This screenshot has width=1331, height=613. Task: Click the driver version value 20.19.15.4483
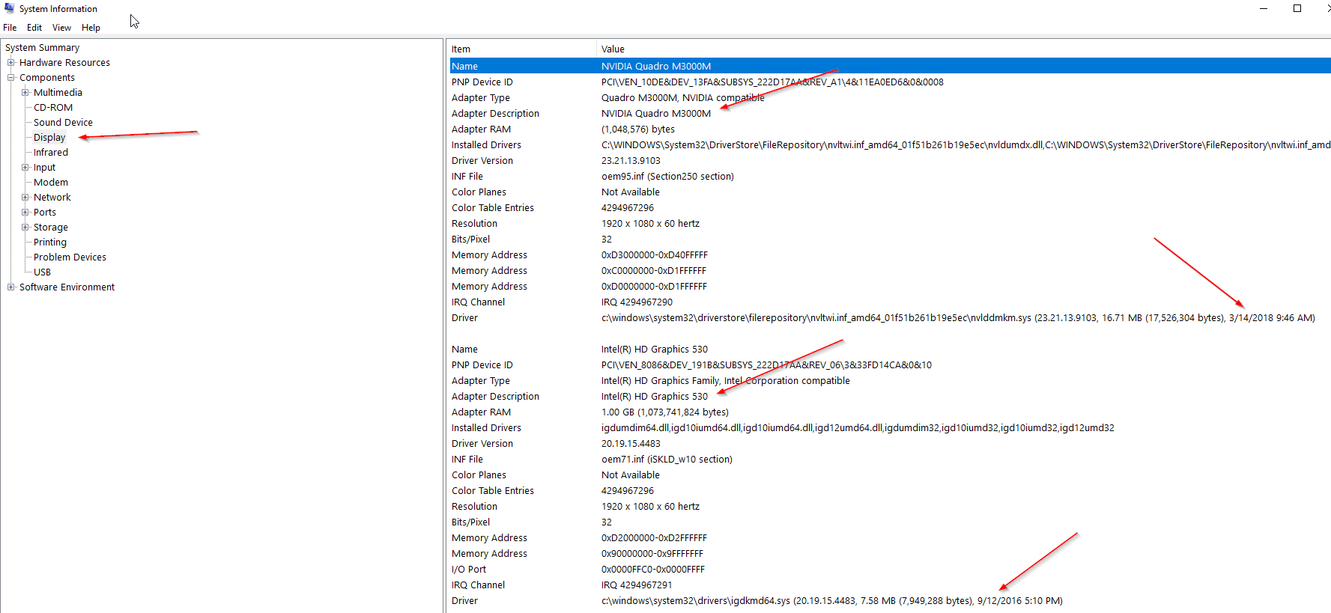pos(631,444)
